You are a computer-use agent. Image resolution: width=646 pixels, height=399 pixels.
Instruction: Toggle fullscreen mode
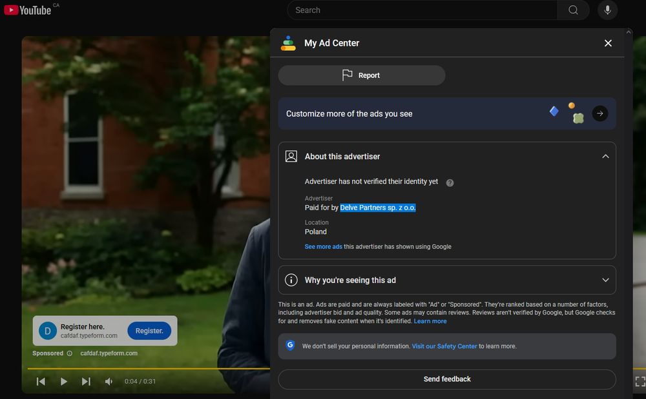pyautogui.click(x=640, y=382)
